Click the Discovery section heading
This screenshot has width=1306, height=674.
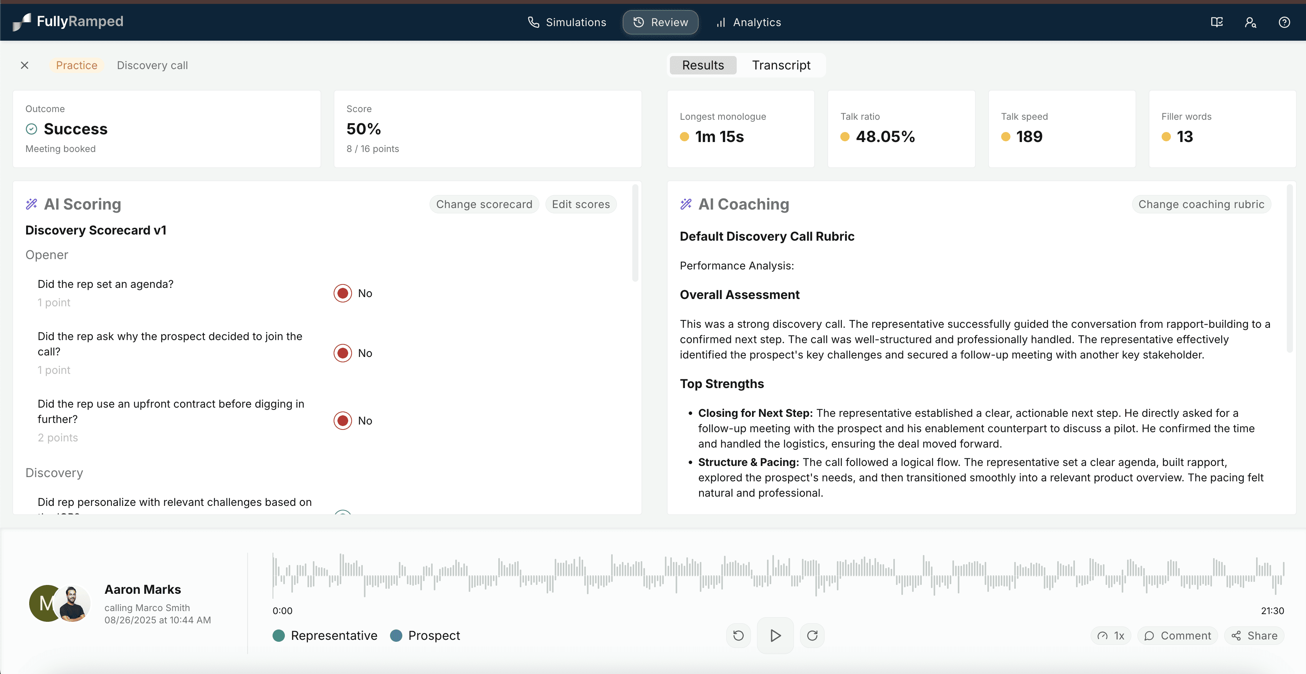coord(54,473)
